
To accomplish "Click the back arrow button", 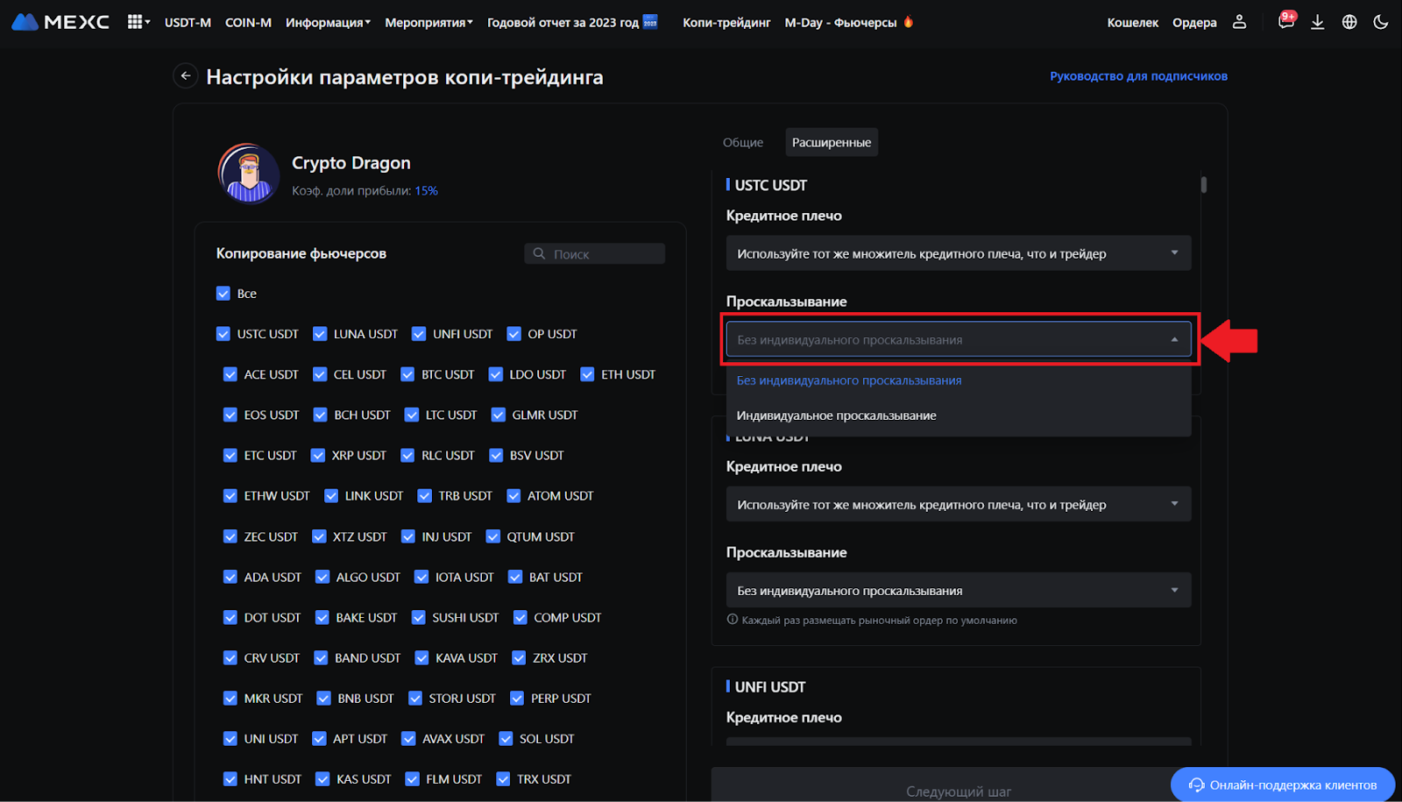I will coord(186,76).
